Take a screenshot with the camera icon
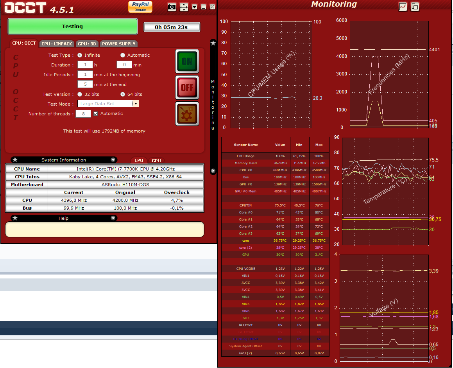This screenshot has width=453, height=368. (172, 7)
